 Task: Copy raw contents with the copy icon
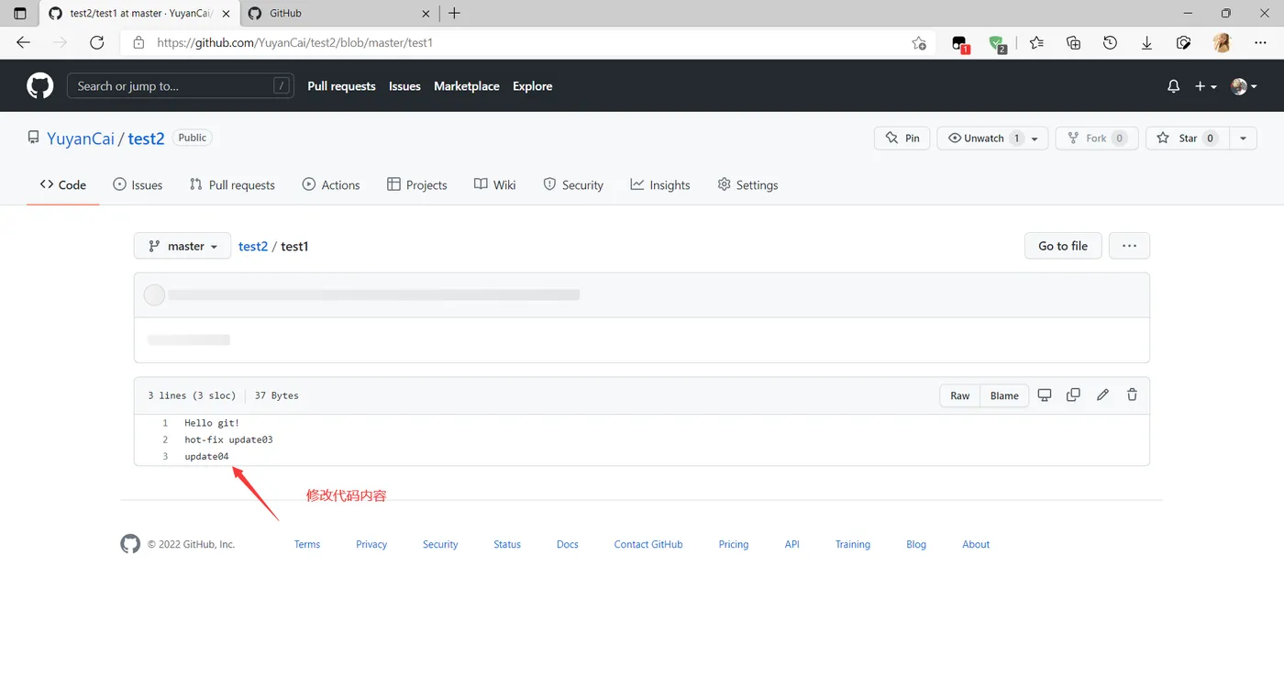(x=1073, y=395)
